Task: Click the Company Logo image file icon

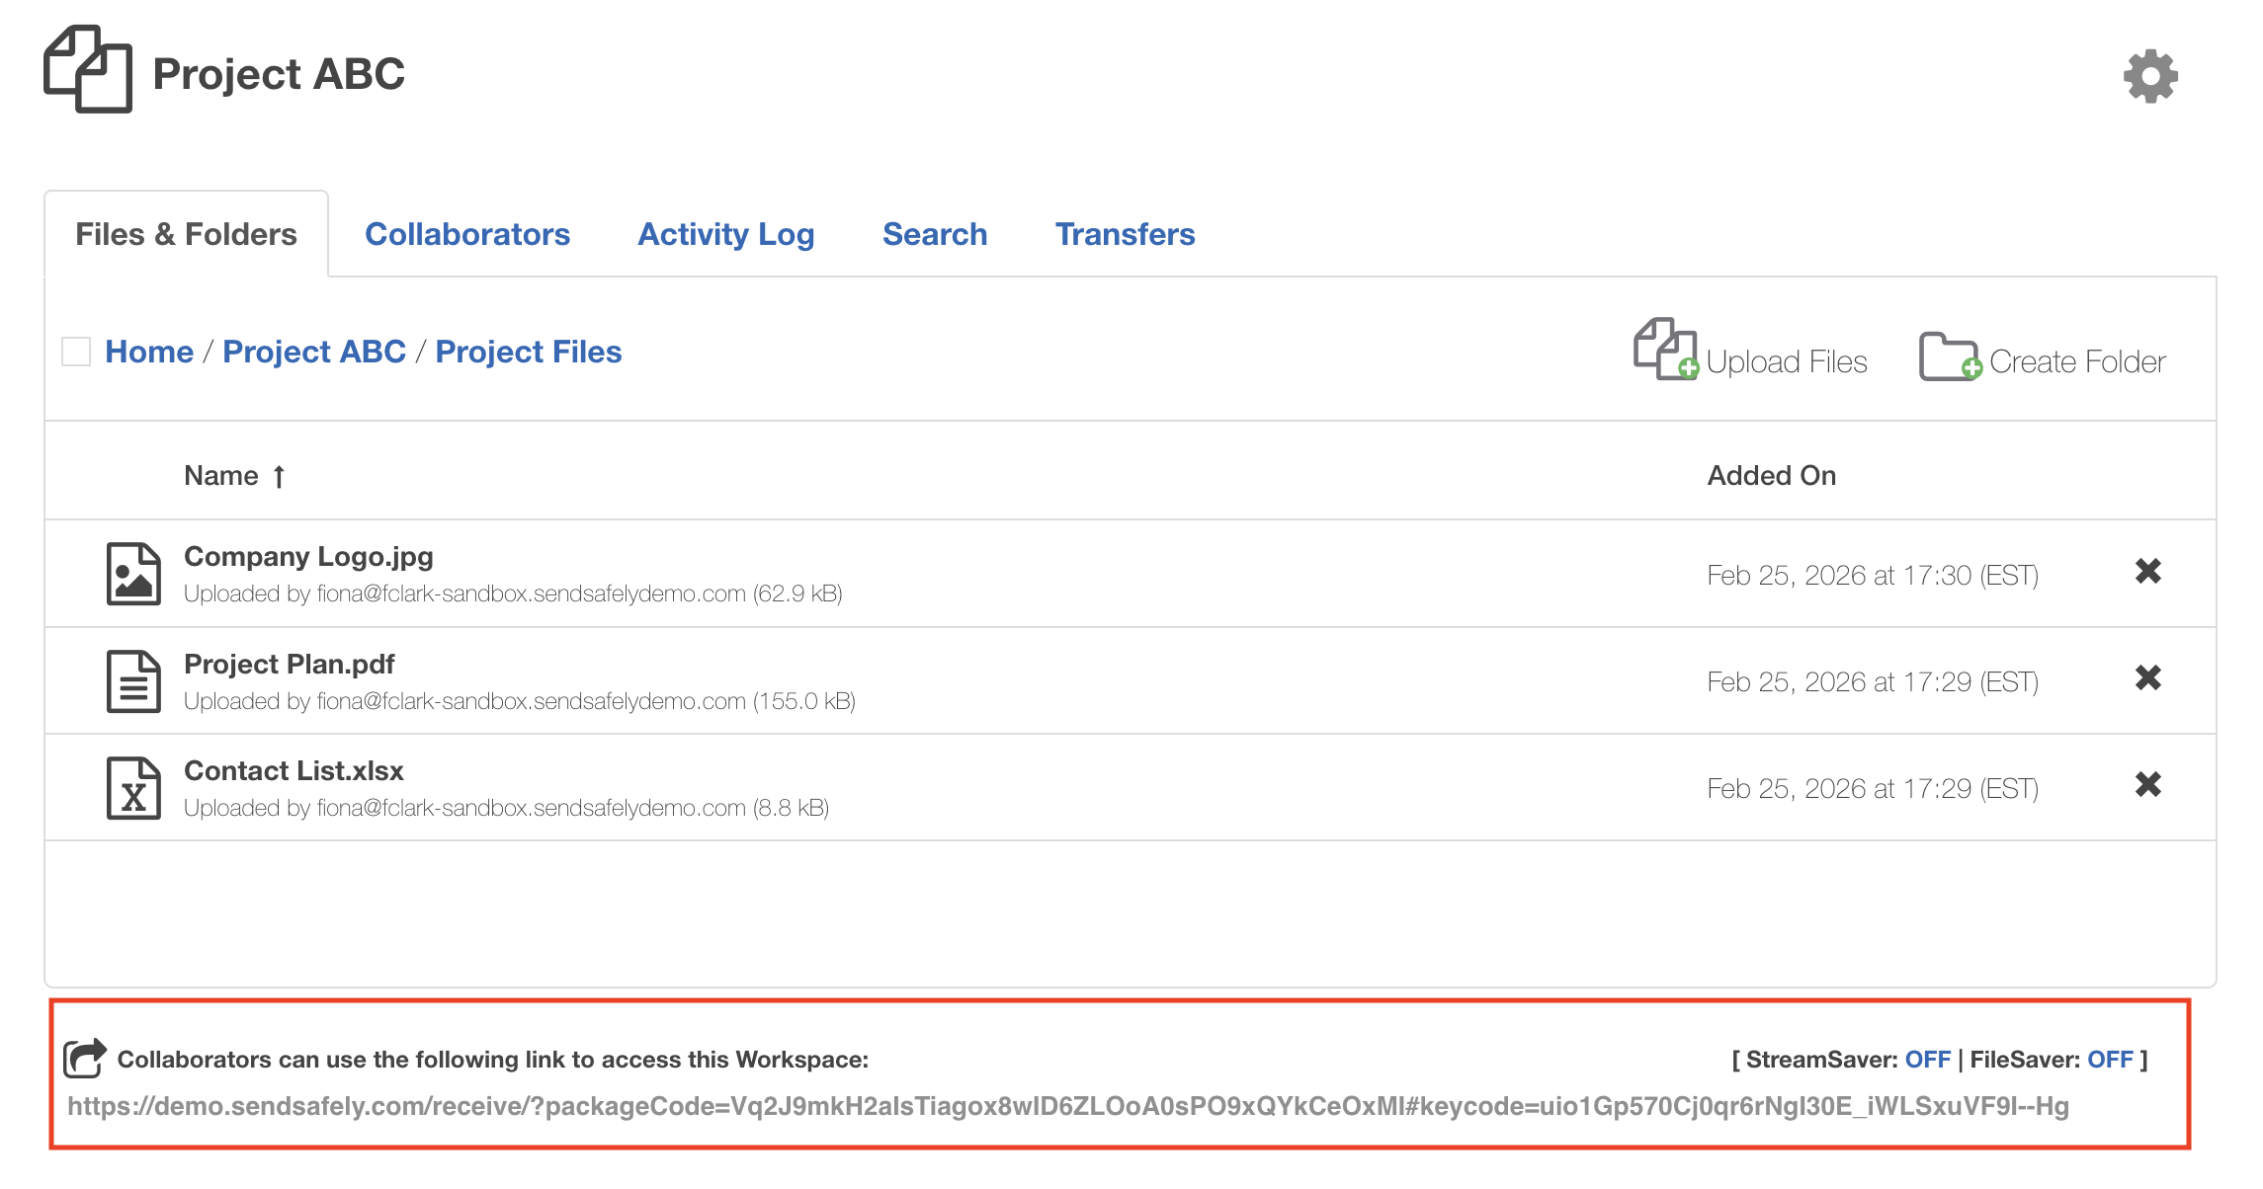Action: [133, 574]
